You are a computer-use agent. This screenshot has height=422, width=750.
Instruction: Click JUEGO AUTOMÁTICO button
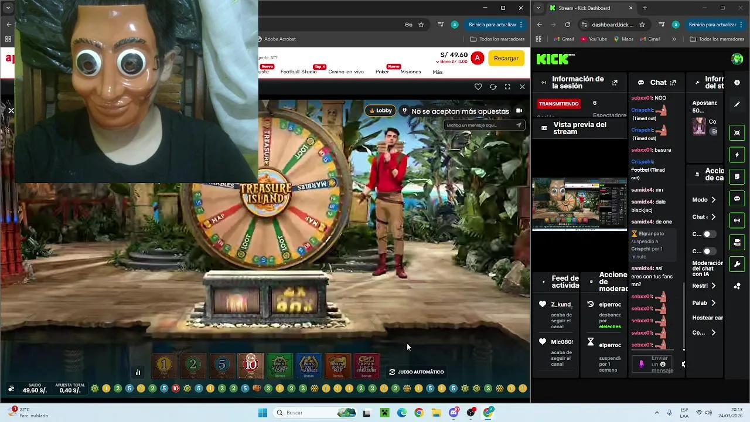coord(417,372)
